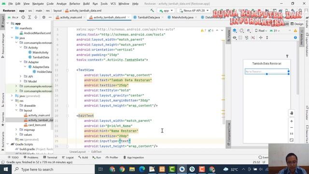Open the API 31 version dropdown

tap(275, 30)
